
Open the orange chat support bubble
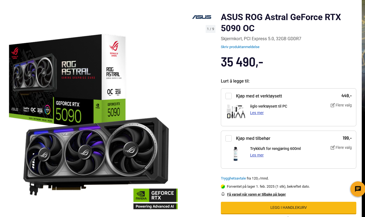click(358, 189)
